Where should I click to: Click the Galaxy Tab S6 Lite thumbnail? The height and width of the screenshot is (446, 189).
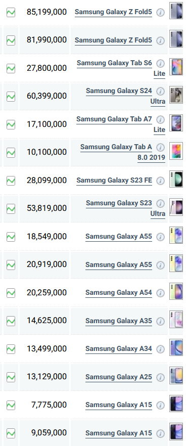tap(176, 67)
